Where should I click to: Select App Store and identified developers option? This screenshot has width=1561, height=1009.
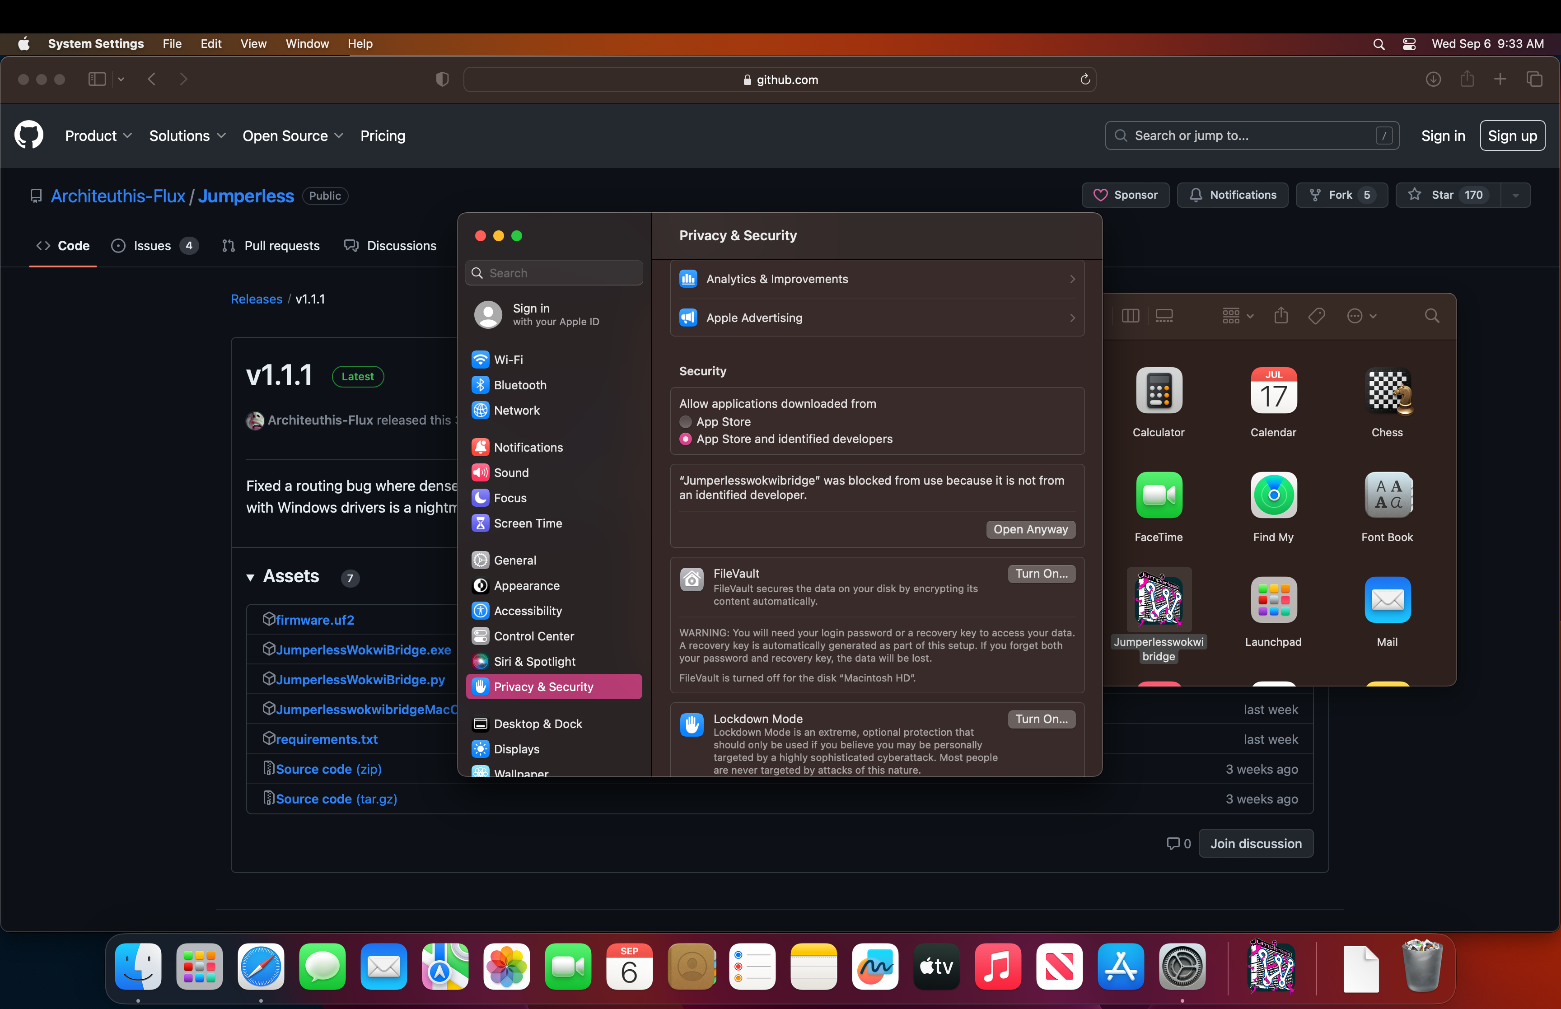[x=686, y=439]
